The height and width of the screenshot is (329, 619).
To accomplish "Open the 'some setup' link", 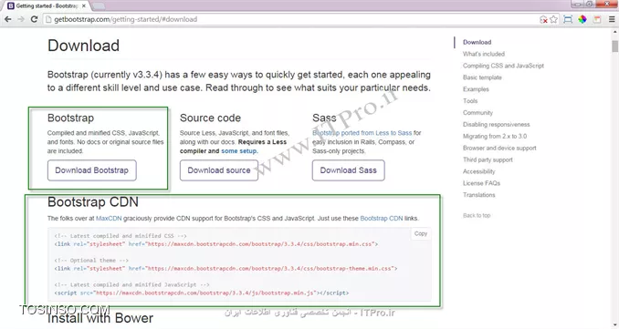I will pos(239,151).
